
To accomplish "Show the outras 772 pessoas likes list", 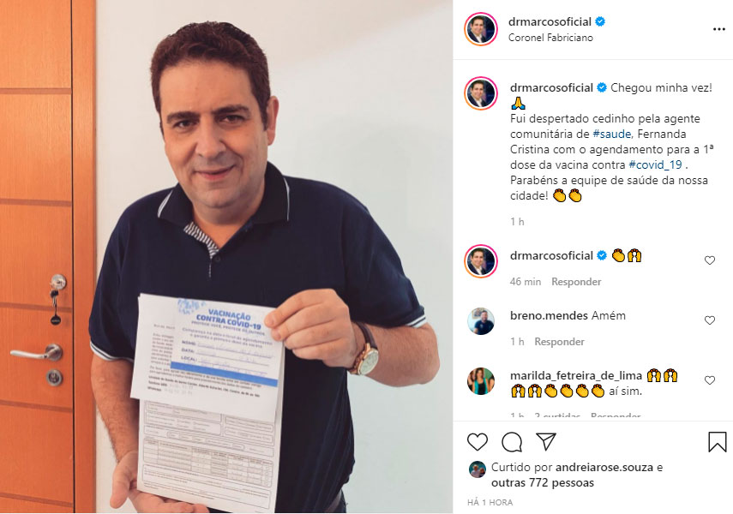I will tap(543, 482).
